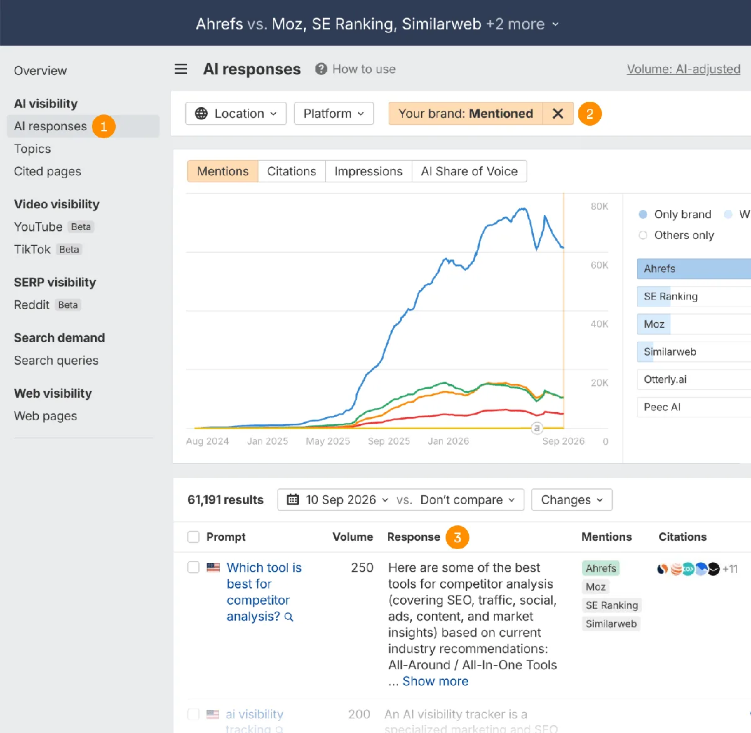
Task: Click the annotation marker on the chart axis
Action: coord(536,428)
